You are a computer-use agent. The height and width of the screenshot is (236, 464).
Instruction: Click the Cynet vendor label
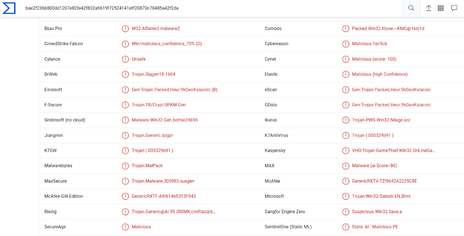coord(271,59)
